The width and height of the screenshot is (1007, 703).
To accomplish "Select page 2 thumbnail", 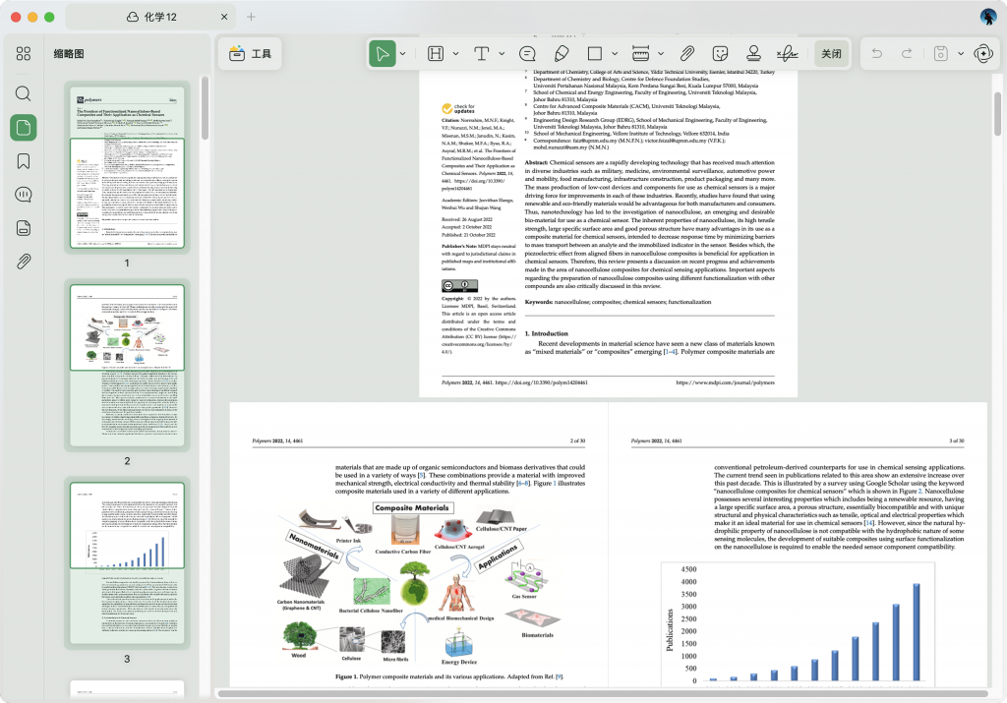I will (127, 366).
